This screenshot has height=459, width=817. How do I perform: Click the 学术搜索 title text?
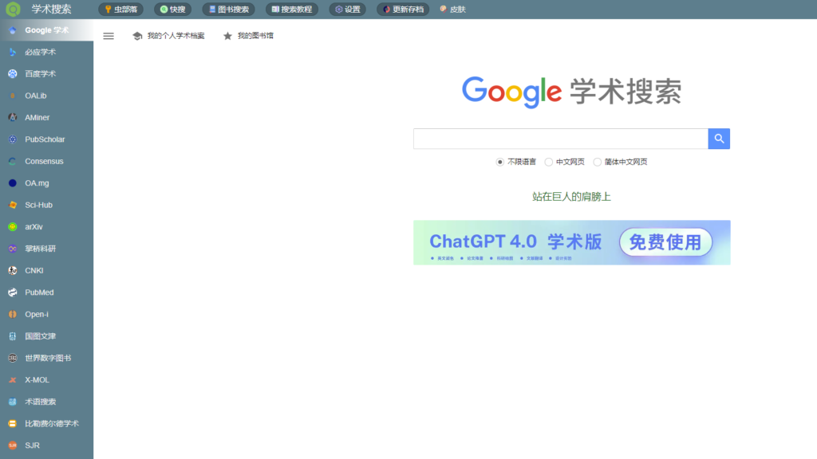pos(51,9)
